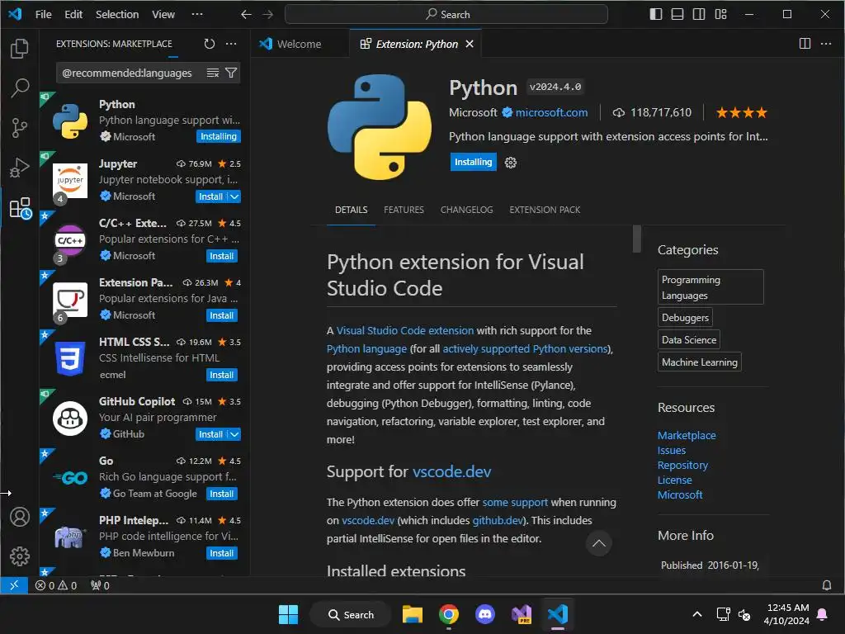This screenshot has height=634, width=845.
Task: Switch to the EXTENSION PACK tab
Action: coord(545,210)
